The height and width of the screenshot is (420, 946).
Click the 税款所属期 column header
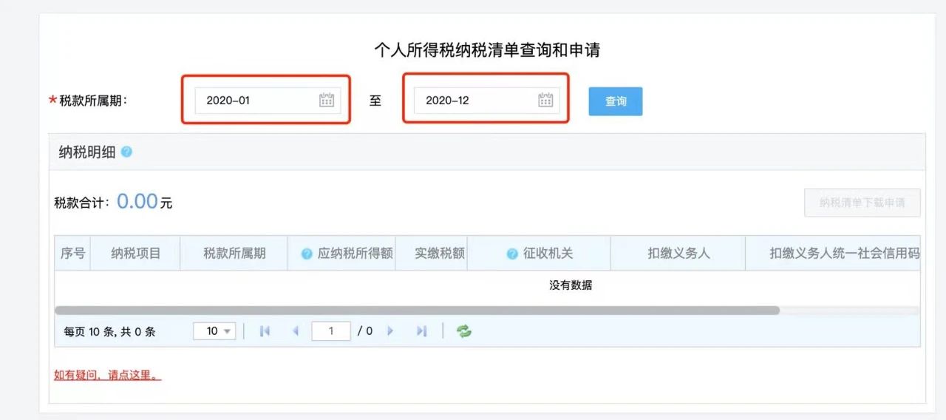(x=234, y=253)
